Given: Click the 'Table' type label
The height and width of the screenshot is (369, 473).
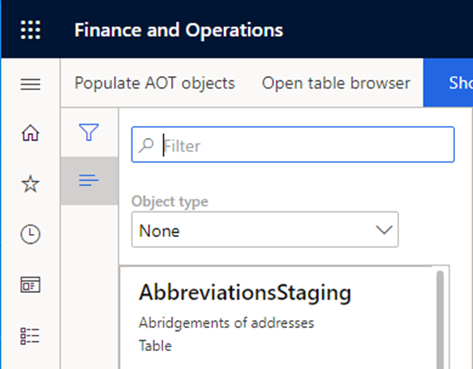Looking at the screenshot, I should (155, 346).
